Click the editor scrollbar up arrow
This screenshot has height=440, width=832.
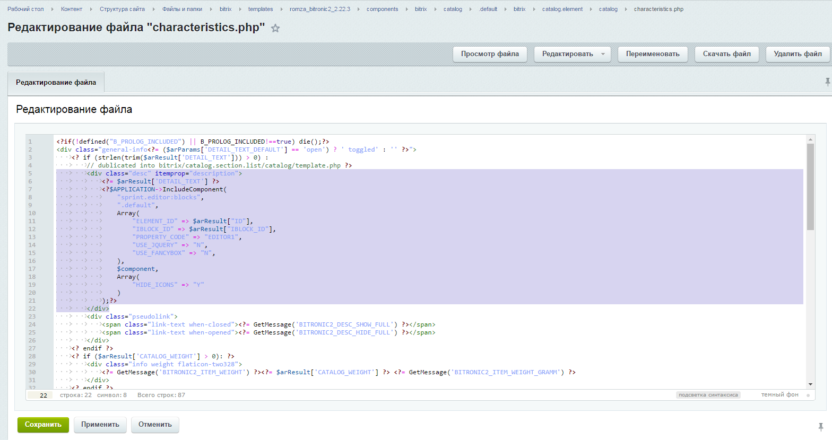(x=810, y=139)
